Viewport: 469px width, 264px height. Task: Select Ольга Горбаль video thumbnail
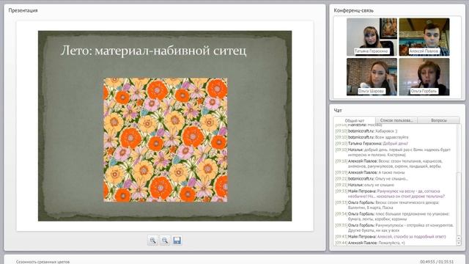424,77
